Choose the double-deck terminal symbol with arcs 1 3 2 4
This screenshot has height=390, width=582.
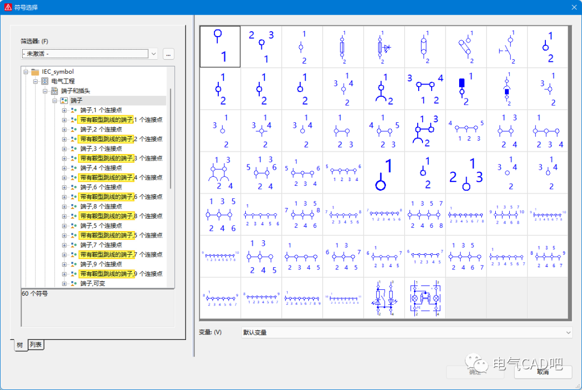point(220,172)
